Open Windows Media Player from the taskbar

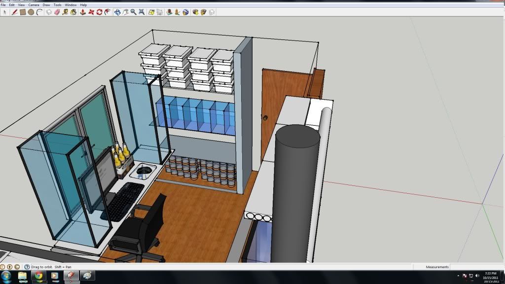click(x=55, y=276)
